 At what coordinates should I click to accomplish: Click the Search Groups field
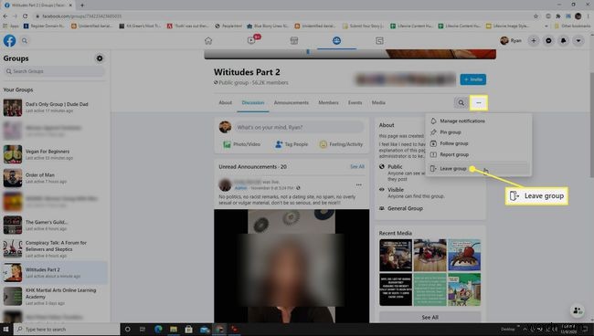pyautogui.click(x=55, y=71)
